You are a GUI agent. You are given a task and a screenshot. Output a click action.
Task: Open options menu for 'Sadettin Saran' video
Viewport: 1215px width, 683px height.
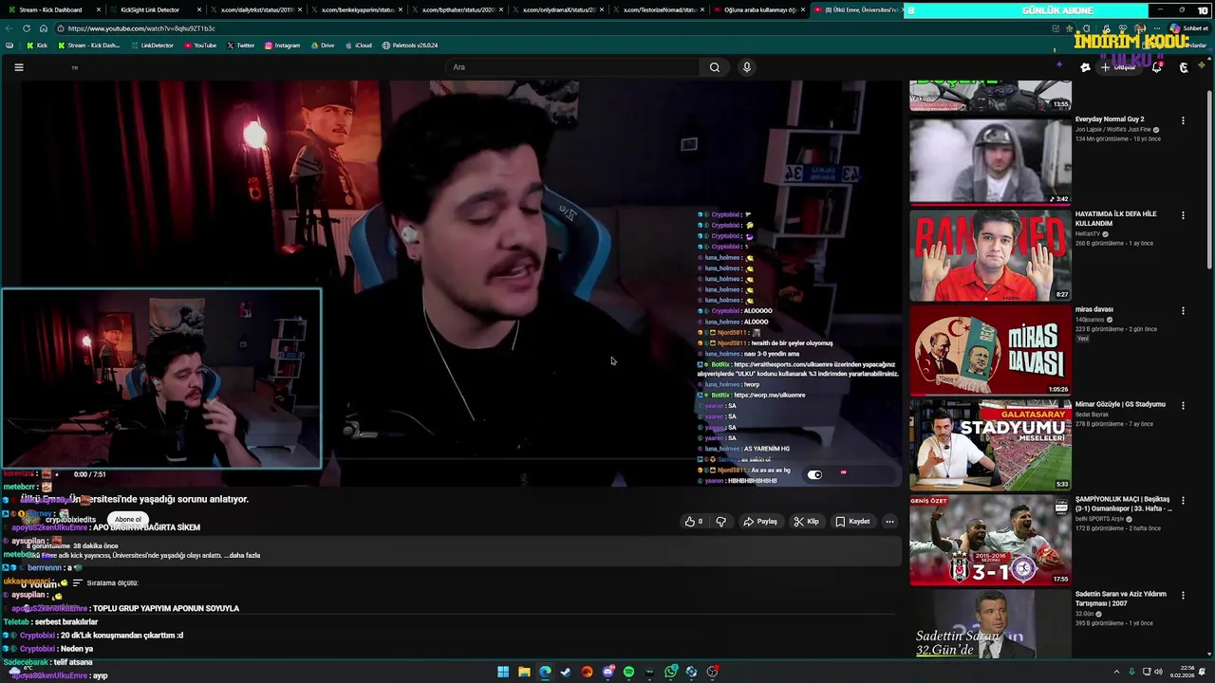(x=1183, y=595)
